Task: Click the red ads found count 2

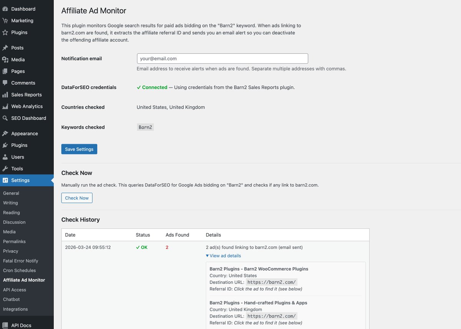Action: point(167,247)
